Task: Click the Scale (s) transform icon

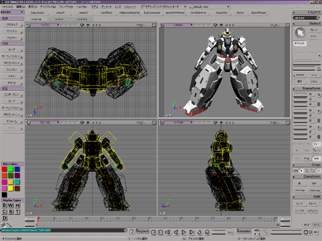Action: pyautogui.click(x=318, y=95)
